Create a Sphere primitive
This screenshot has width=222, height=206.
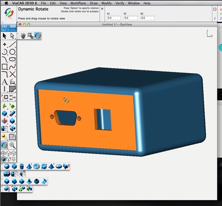[x=7, y=166]
